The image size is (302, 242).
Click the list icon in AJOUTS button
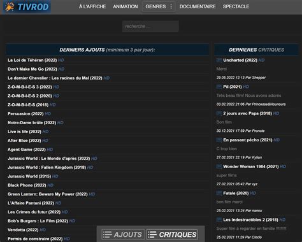click(x=107, y=234)
